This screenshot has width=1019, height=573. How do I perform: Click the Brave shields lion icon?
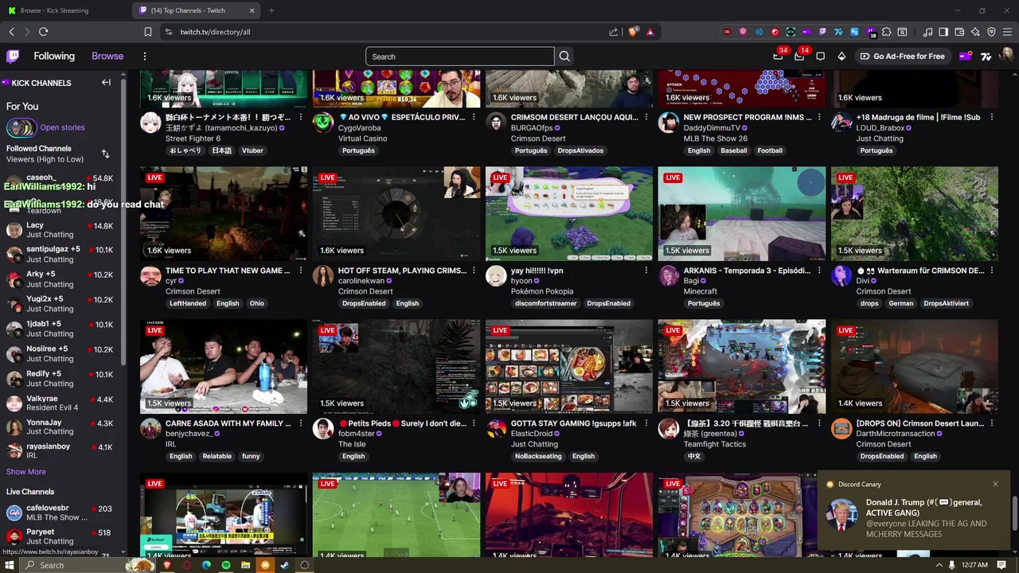tap(634, 32)
